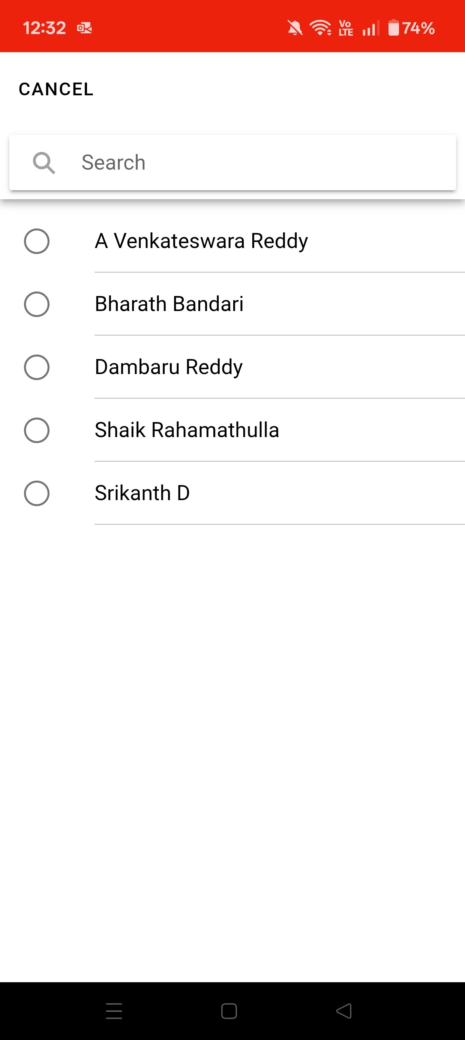This screenshot has width=465, height=1040.
Task: Click inside the Search text field
Action: click(x=258, y=163)
